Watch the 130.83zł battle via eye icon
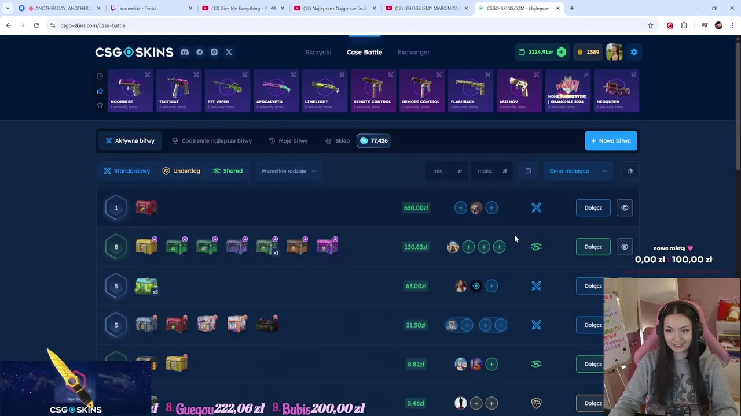The height and width of the screenshot is (416, 741). (625, 247)
